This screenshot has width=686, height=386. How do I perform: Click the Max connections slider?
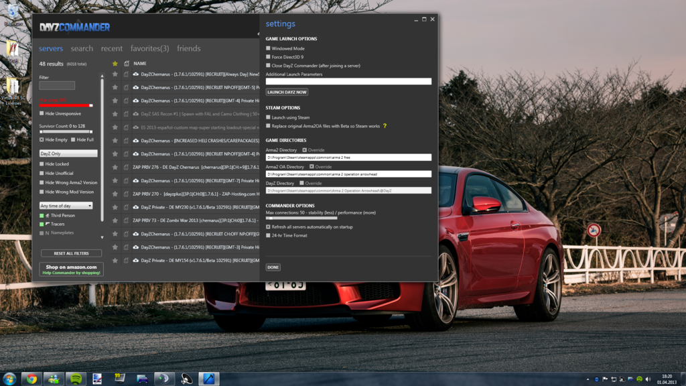301,218
